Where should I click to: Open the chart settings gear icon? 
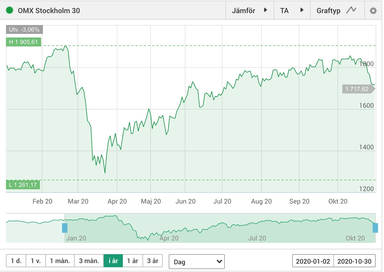point(373,11)
